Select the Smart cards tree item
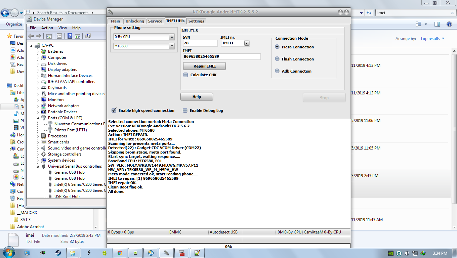Image resolution: width=457 pixels, height=258 pixels. point(58,142)
